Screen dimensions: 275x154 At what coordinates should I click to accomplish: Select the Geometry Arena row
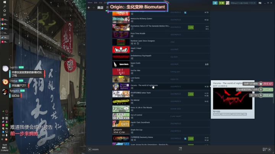click(161, 138)
